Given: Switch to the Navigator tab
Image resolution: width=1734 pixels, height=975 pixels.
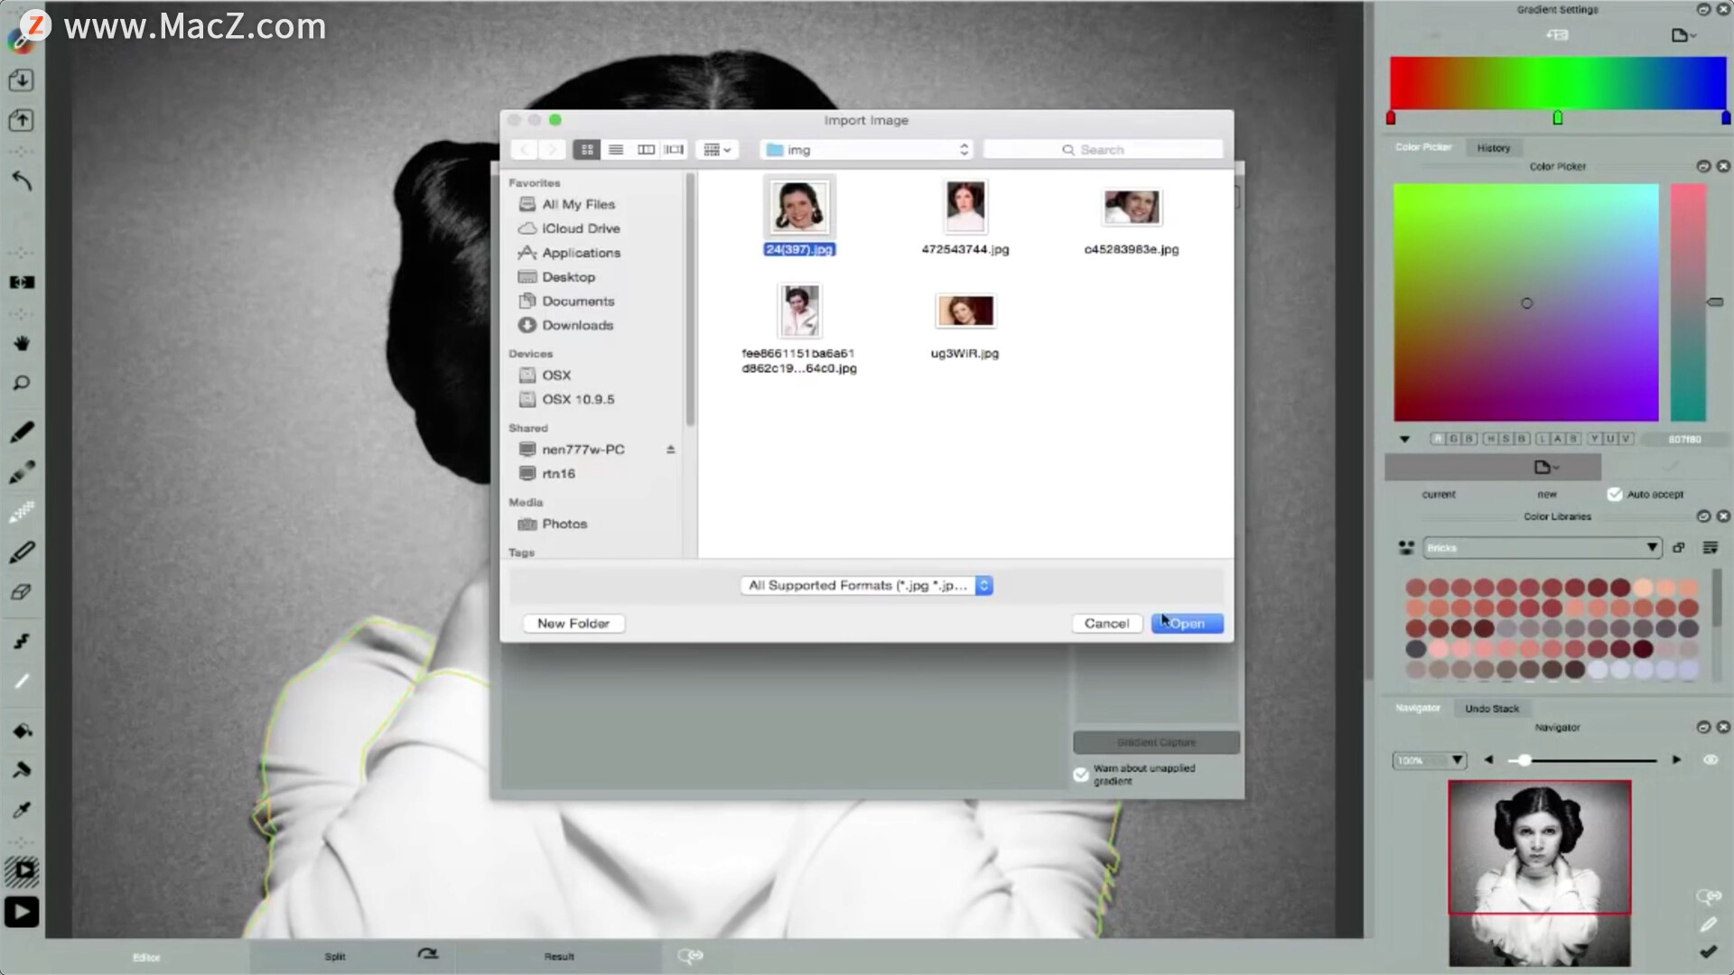Looking at the screenshot, I should tap(1418, 708).
